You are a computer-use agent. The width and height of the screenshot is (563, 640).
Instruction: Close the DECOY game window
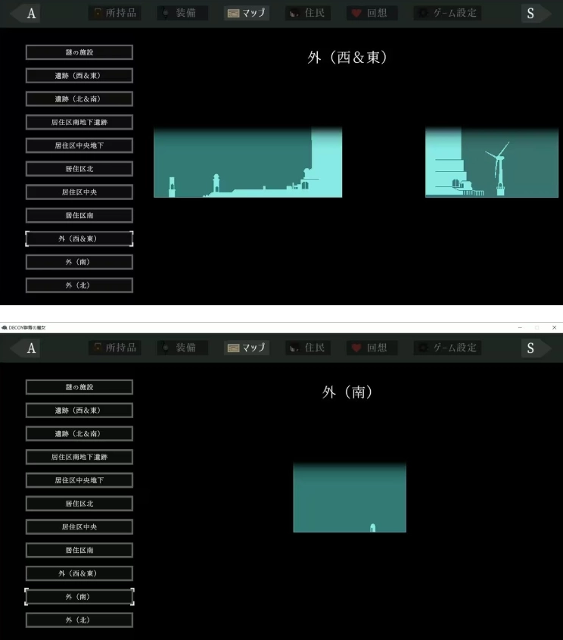coord(554,327)
